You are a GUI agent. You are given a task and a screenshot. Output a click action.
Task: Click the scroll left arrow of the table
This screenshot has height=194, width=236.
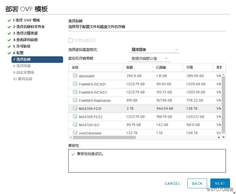(x=71, y=137)
